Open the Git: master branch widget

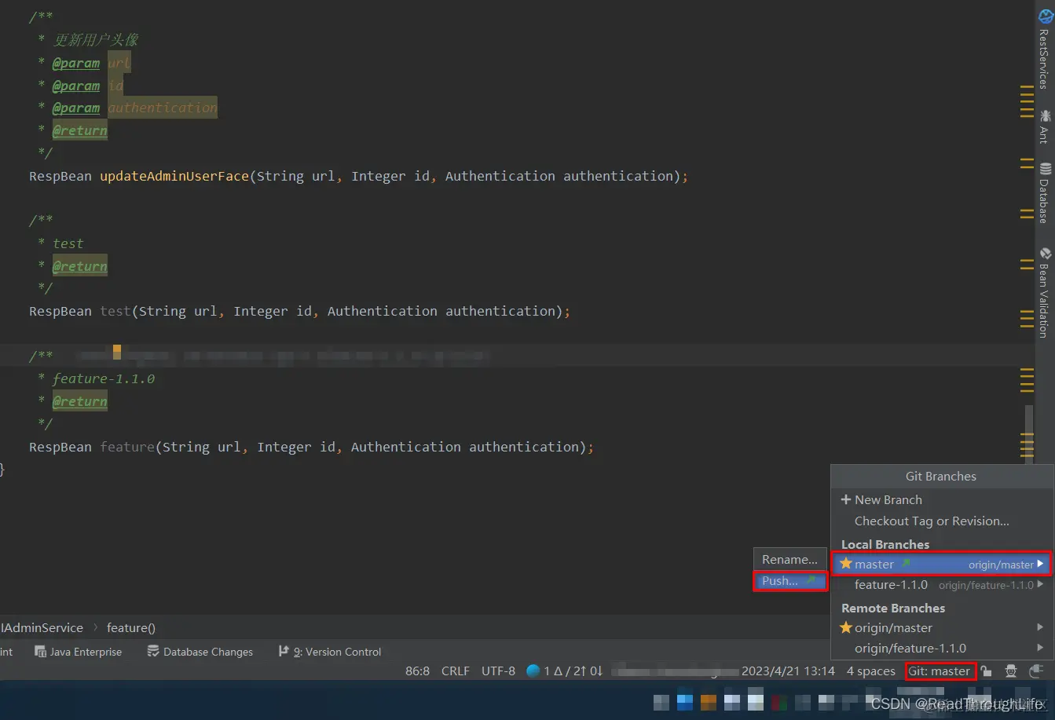(x=940, y=671)
